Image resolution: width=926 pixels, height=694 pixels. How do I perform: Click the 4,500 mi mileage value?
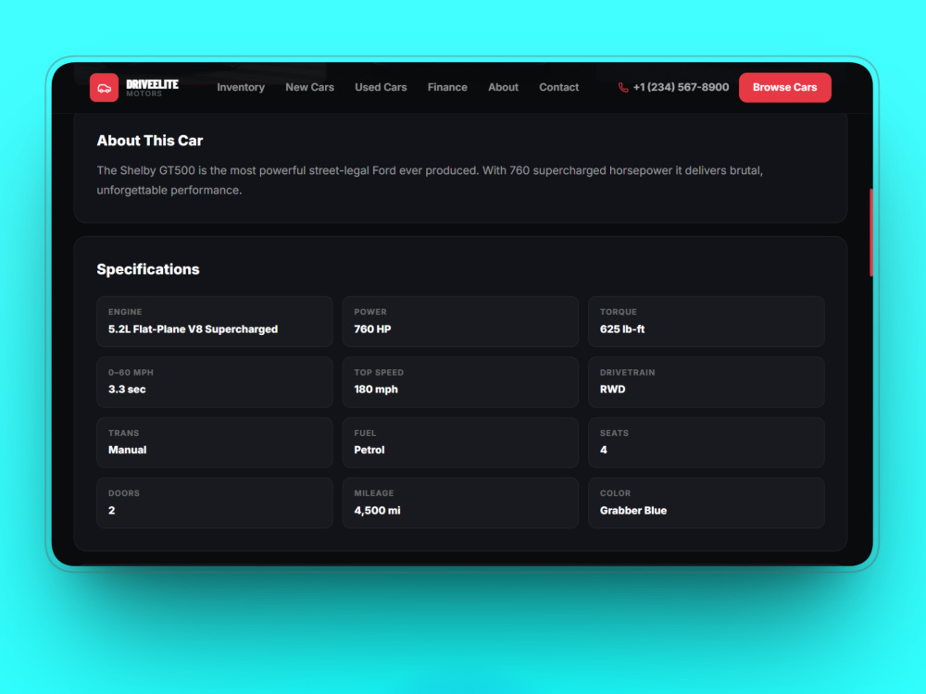click(x=378, y=511)
